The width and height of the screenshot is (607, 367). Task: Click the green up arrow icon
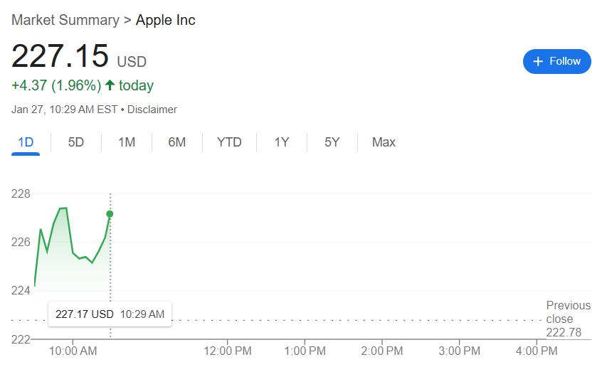[110, 85]
